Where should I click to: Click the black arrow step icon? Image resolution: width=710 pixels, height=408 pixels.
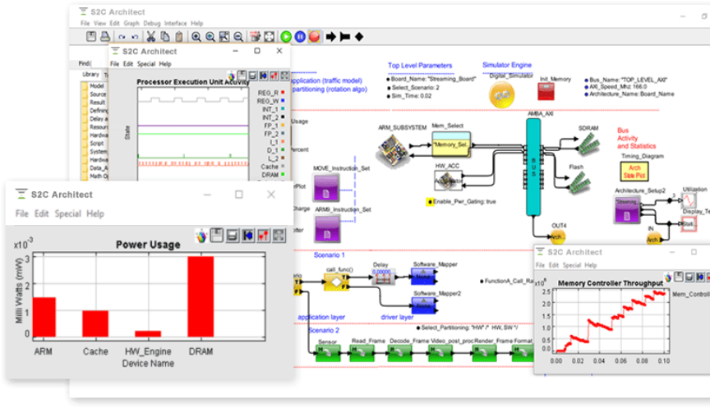click(x=330, y=37)
